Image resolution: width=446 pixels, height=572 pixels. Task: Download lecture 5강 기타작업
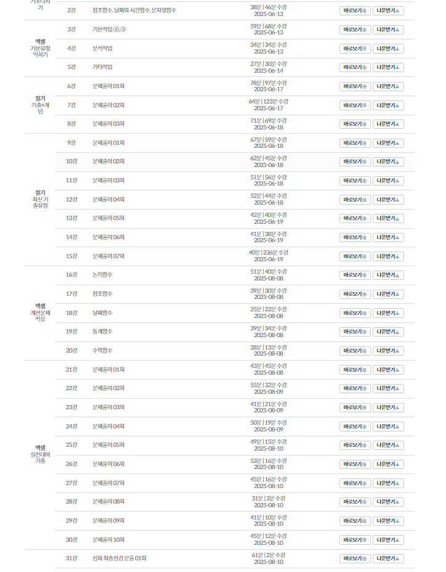coord(388,67)
